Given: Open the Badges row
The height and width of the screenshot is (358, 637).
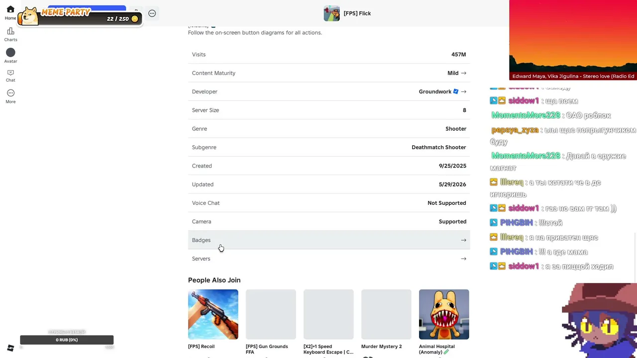Looking at the screenshot, I should pos(329,240).
